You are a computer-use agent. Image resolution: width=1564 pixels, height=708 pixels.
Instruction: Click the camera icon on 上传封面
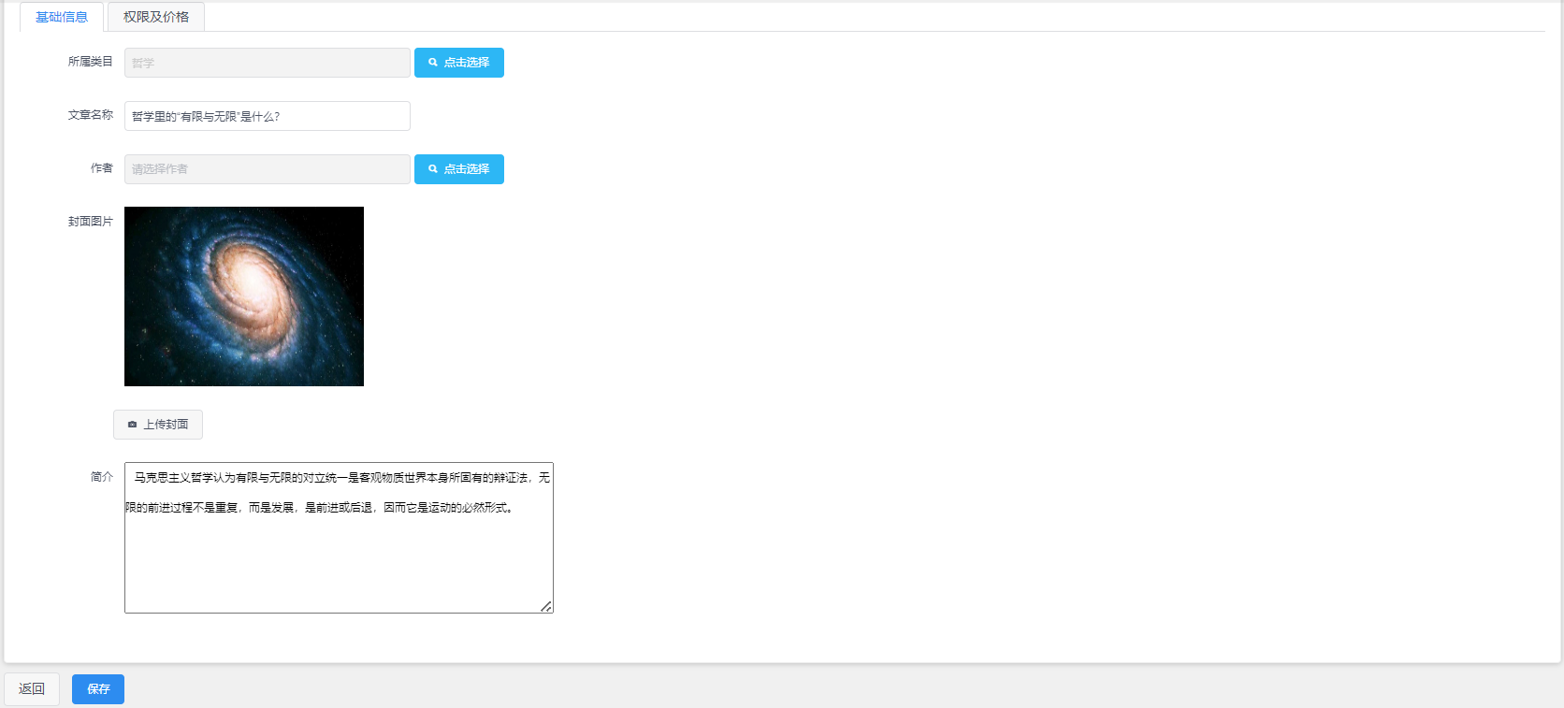pyautogui.click(x=132, y=425)
